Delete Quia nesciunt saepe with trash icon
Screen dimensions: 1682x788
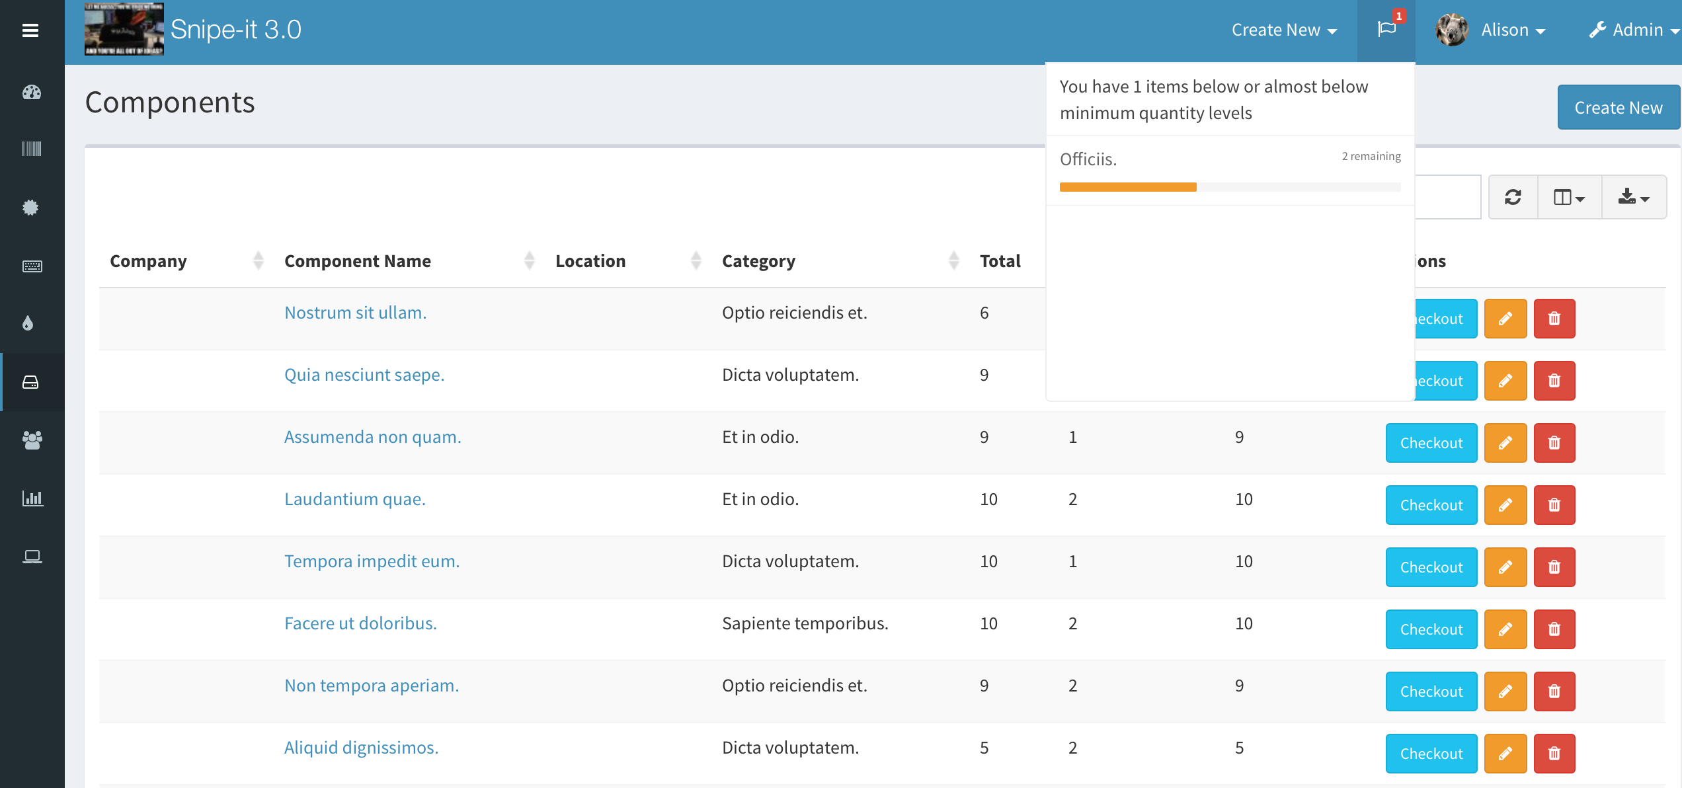pyautogui.click(x=1554, y=381)
